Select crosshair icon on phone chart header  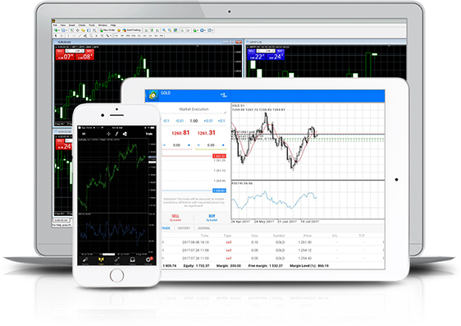pyautogui.click(x=108, y=134)
